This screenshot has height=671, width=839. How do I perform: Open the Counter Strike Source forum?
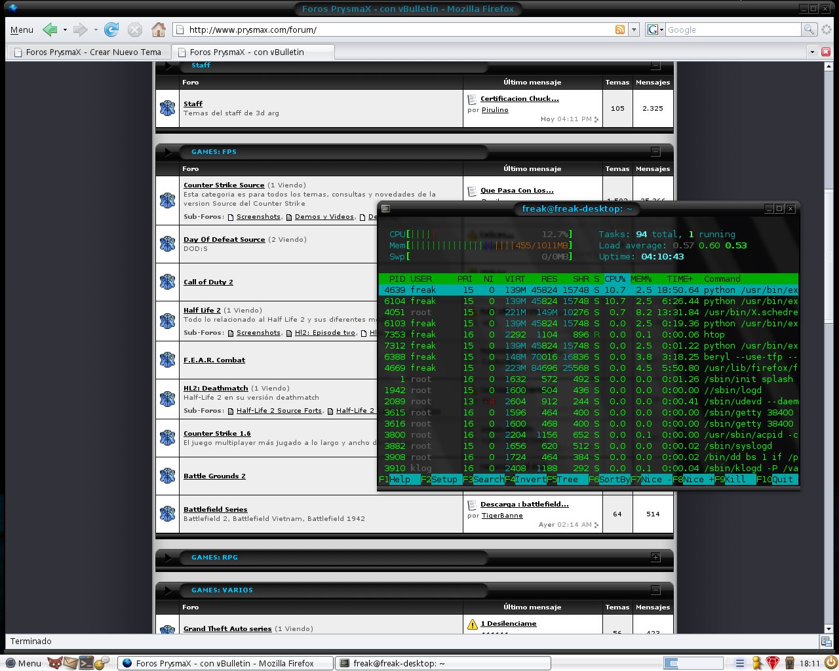pyautogui.click(x=224, y=185)
